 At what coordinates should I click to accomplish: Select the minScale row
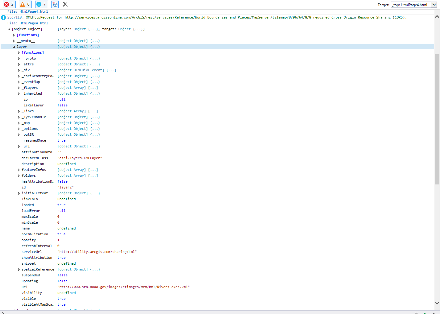point(217,222)
